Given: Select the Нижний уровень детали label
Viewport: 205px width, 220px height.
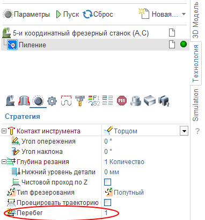Looking at the screenshot, I should [58, 172].
